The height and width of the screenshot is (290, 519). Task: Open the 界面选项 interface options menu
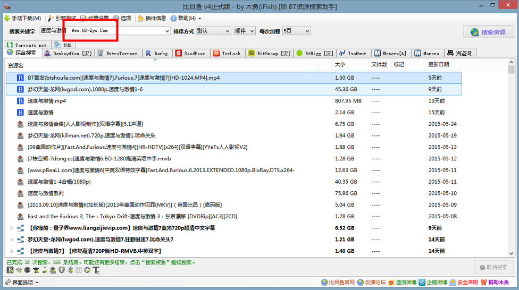tap(21, 282)
